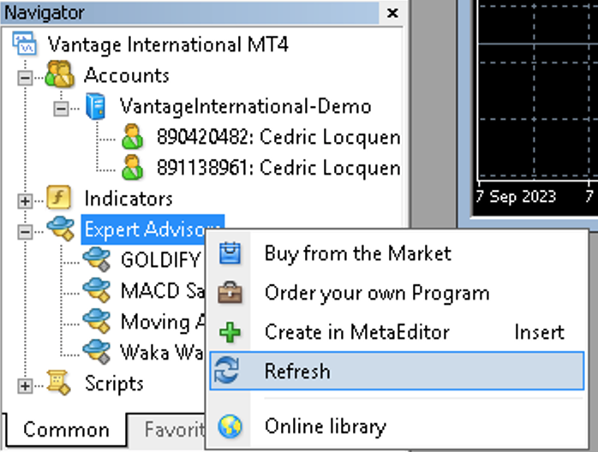Choose Buy from the Market

[397, 253]
